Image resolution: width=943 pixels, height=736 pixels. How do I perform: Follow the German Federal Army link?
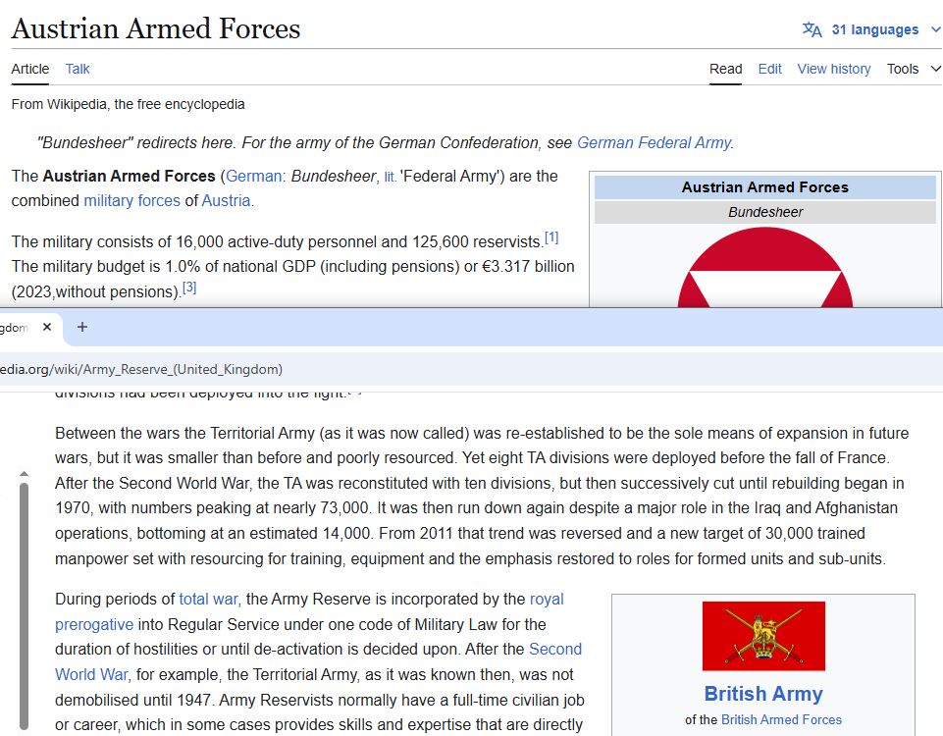coord(655,142)
